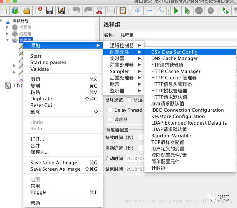Open the Templates toolbar icon

point(15,11)
